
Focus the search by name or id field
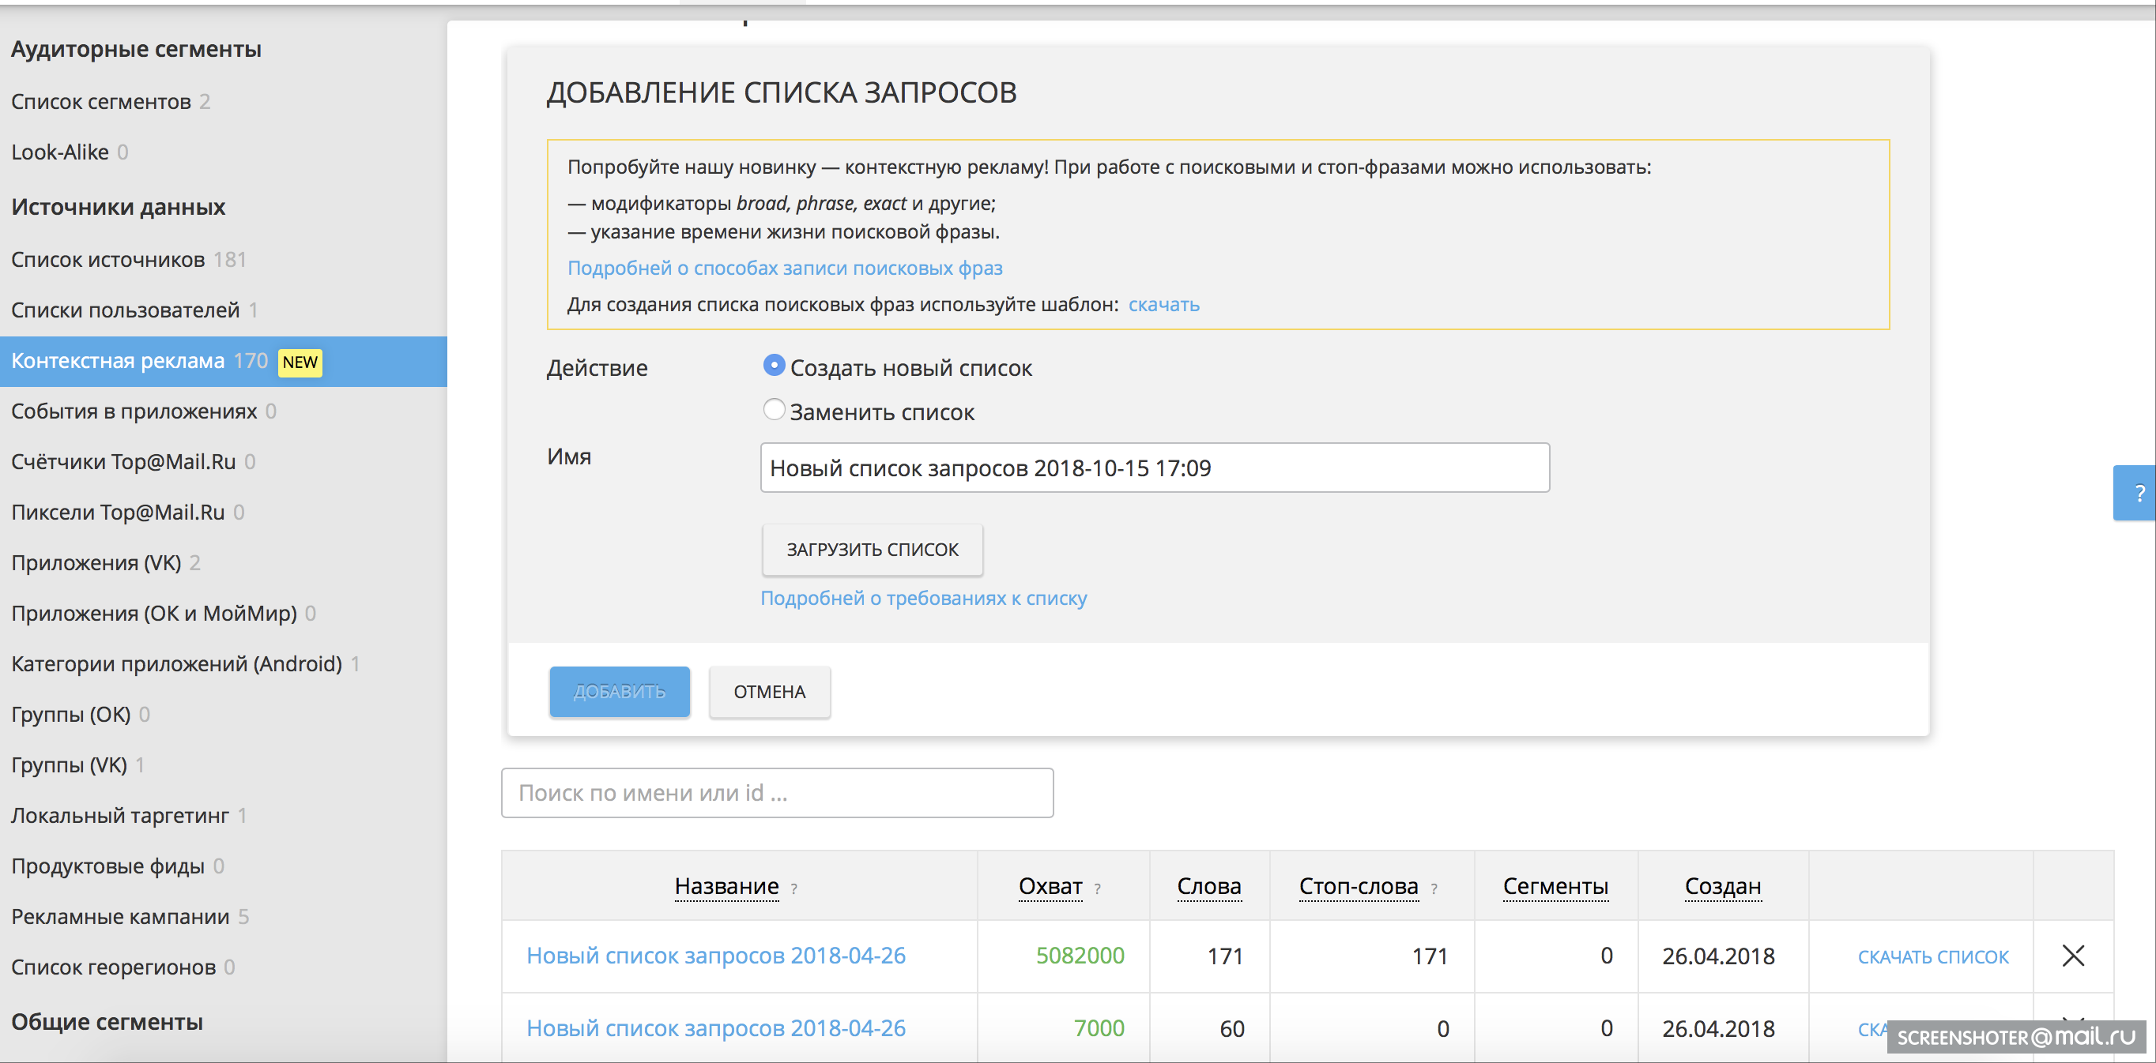[x=776, y=792]
